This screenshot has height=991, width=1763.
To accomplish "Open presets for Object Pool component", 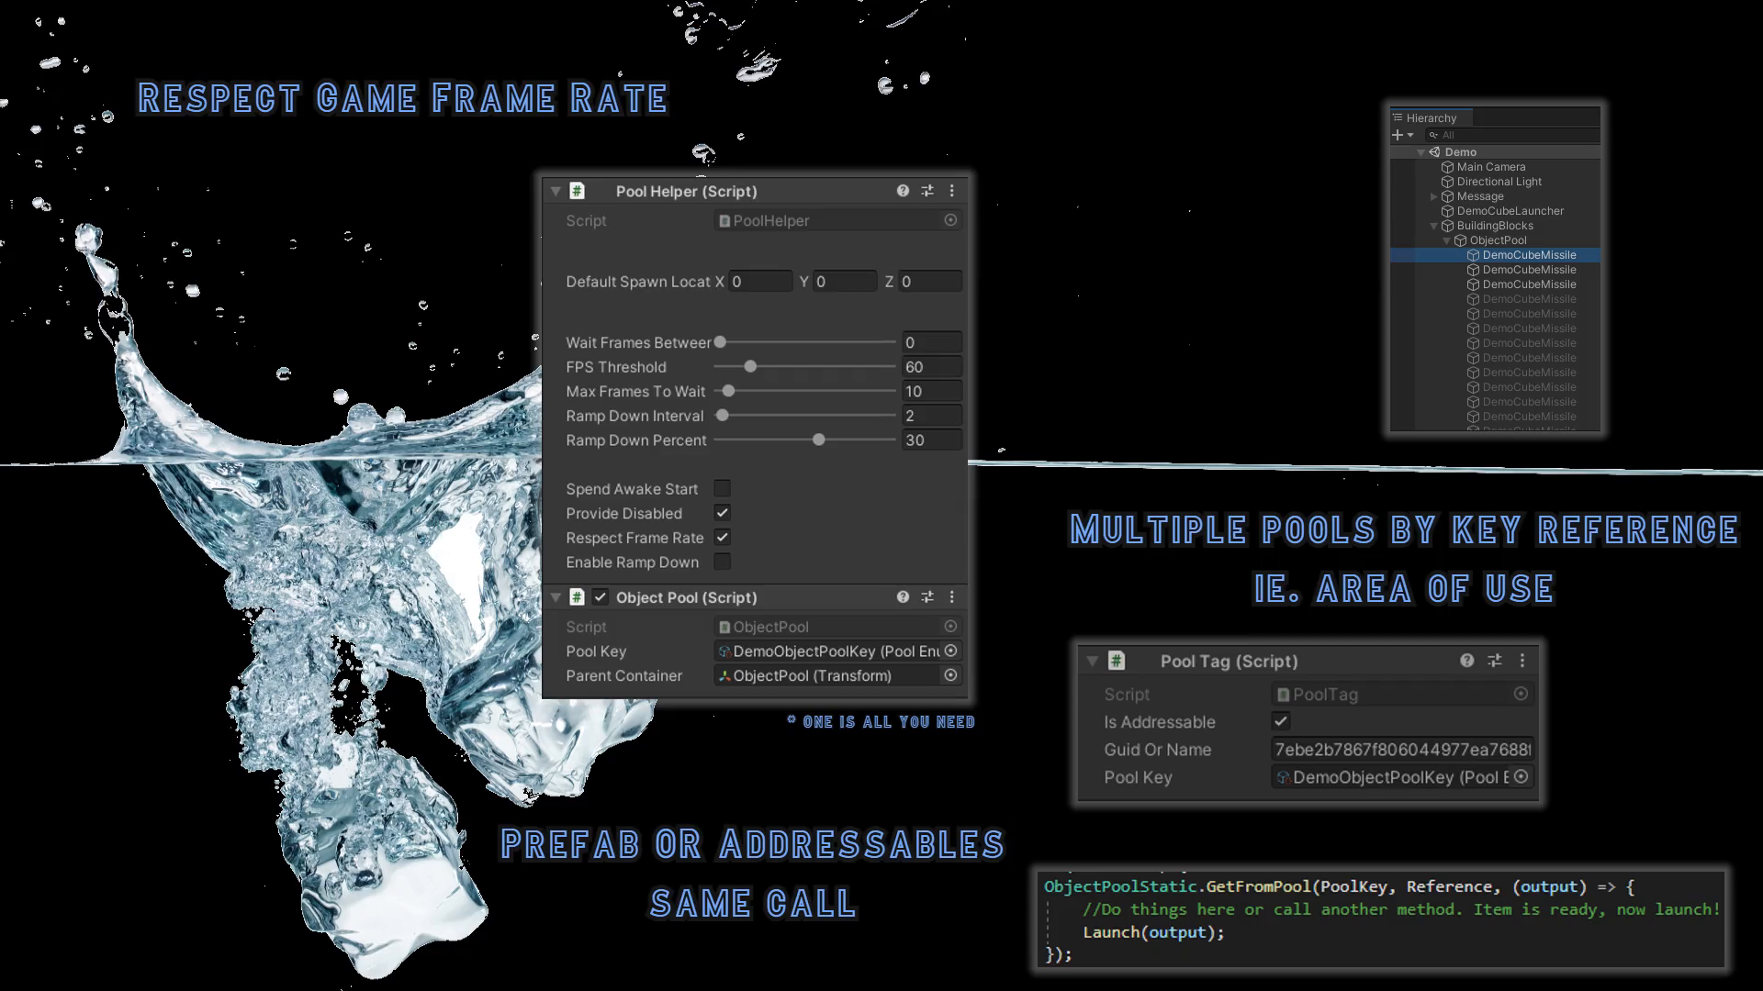I will point(927,597).
